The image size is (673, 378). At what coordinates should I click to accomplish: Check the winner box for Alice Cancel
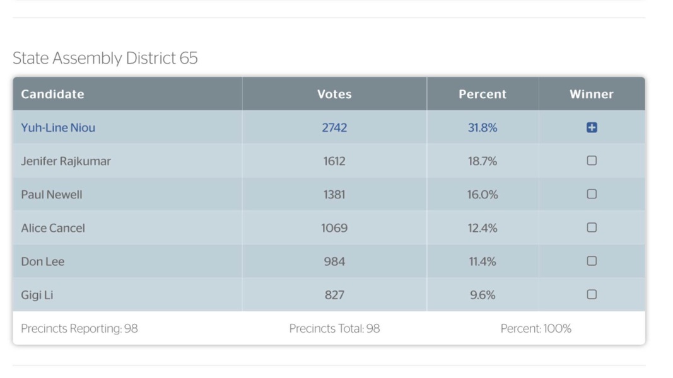(592, 227)
